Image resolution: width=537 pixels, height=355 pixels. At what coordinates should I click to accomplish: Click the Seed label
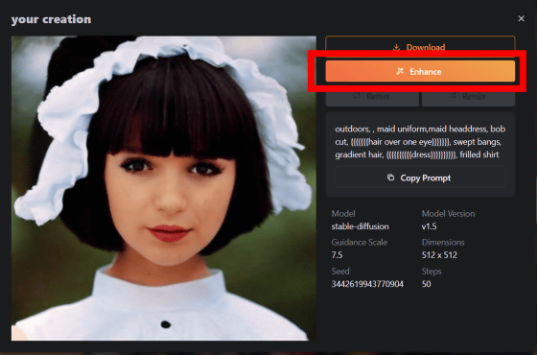pyautogui.click(x=340, y=271)
